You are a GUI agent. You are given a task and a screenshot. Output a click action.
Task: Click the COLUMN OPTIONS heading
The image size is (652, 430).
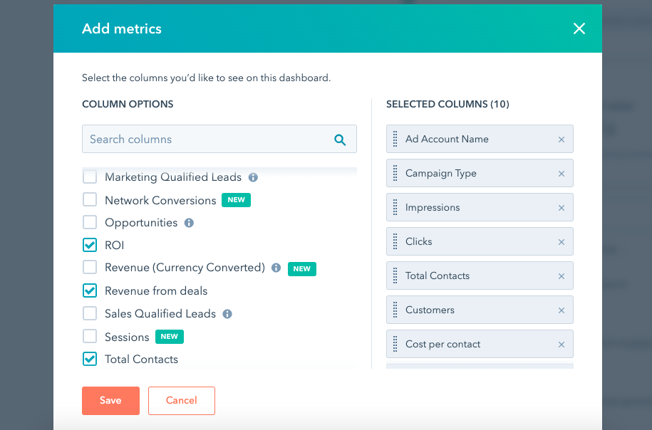pyautogui.click(x=128, y=104)
